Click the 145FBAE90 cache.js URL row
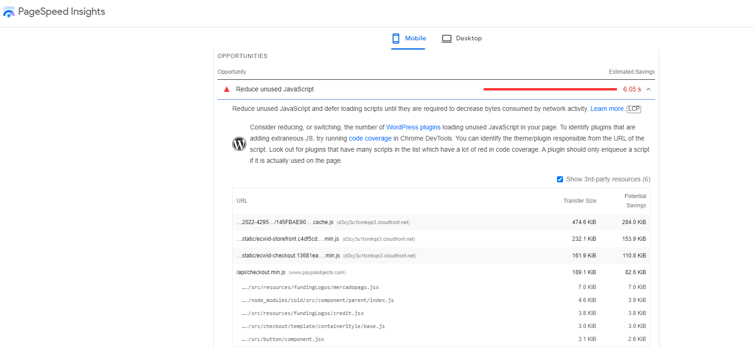 pyautogui.click(x=441, y=222)
